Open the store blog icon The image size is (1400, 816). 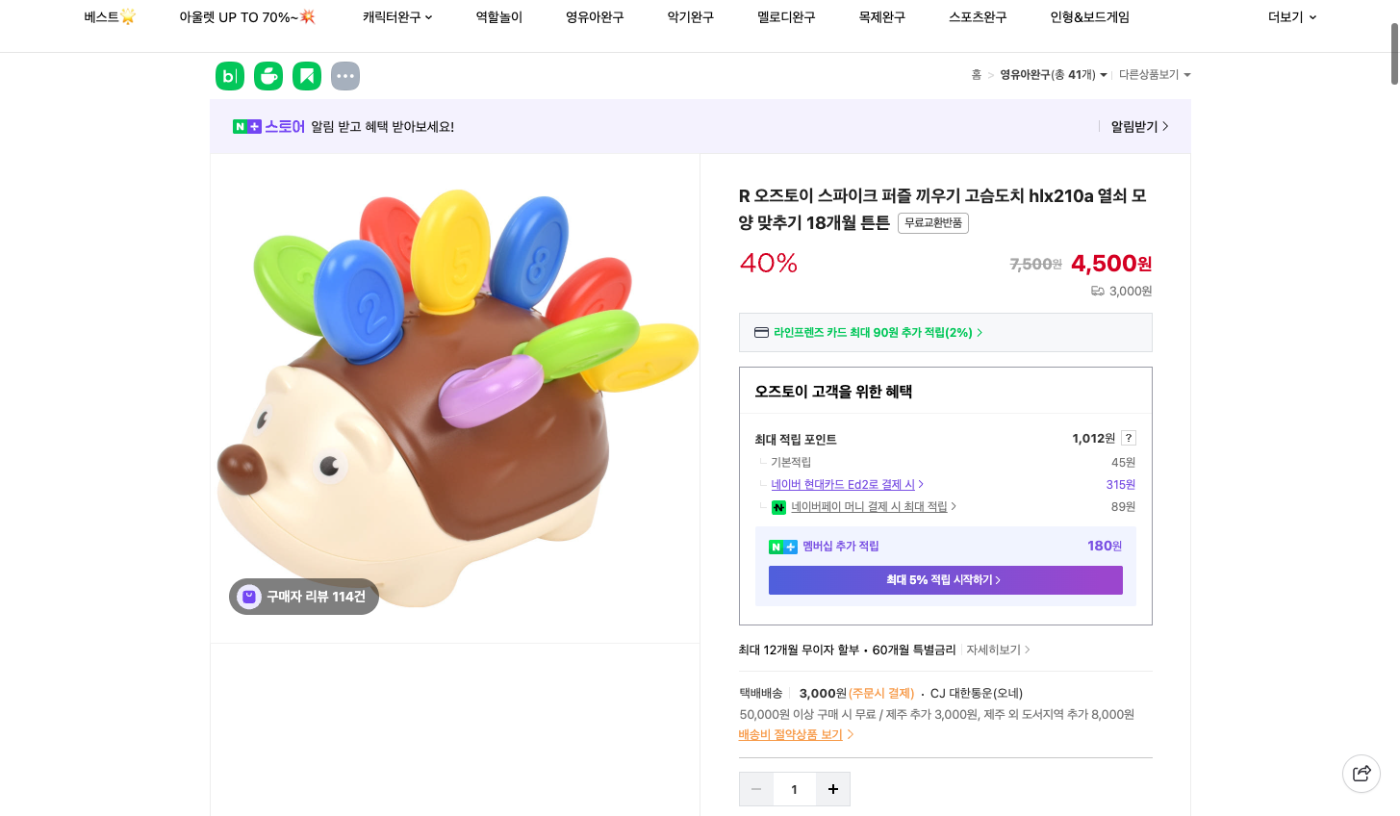[229, 75]
